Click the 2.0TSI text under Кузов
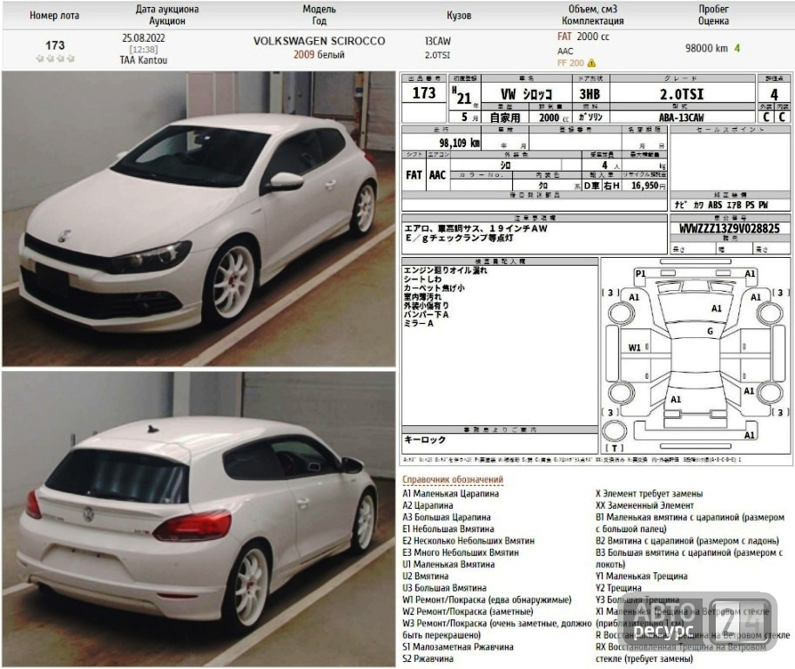Viewport: 795px width, 669px height. pyautogui.click(x=437, y=55)
